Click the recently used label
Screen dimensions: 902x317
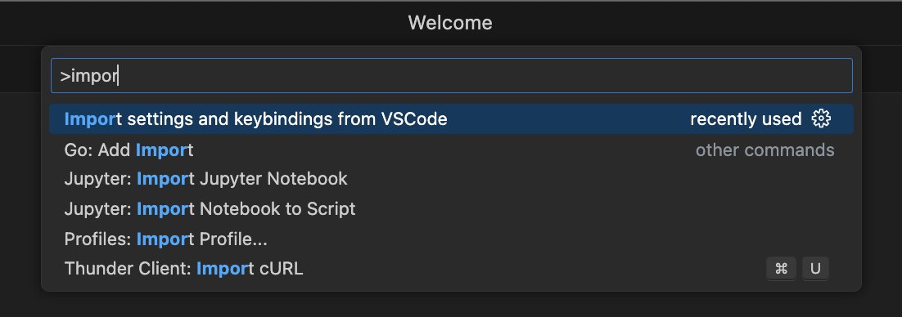tap(746, 119)
